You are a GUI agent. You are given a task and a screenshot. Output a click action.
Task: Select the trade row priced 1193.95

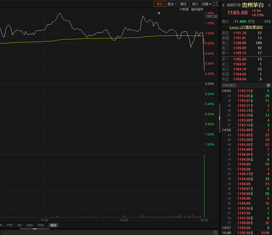[246, 145]
